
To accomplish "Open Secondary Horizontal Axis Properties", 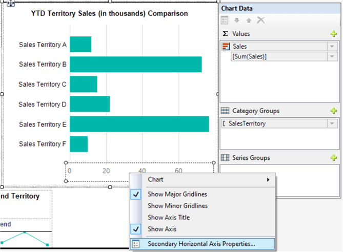I will point(201,244).
